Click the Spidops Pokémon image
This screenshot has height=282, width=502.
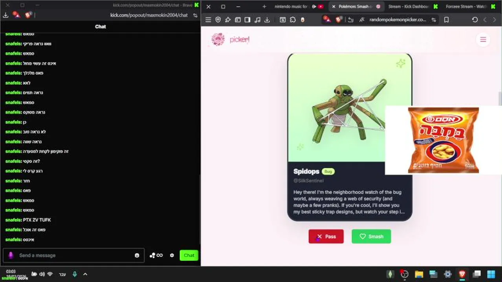coord(350,112)
